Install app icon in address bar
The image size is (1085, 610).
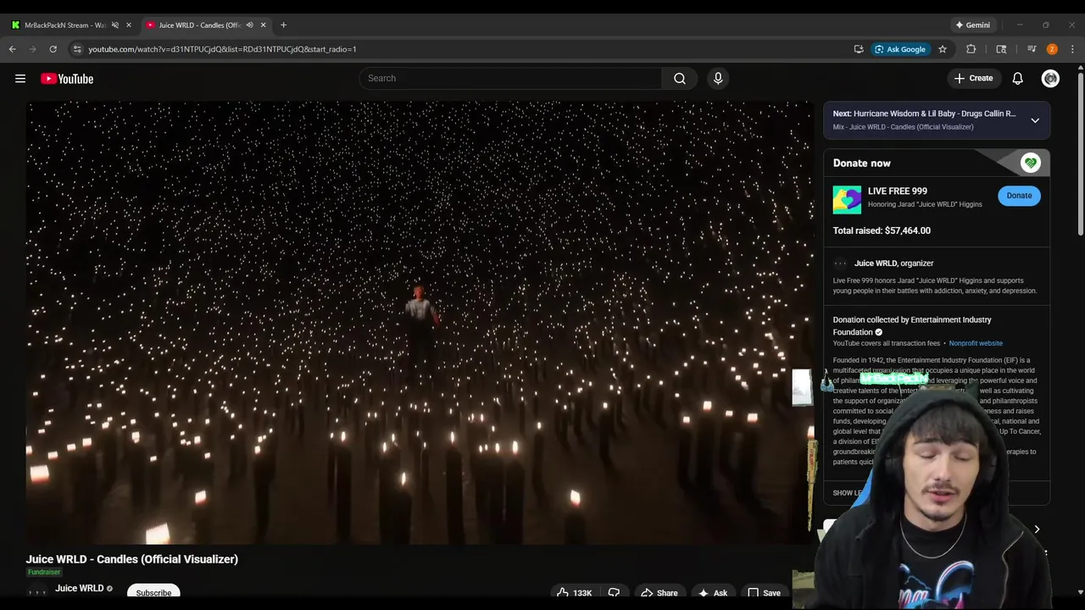pos(859,49)
